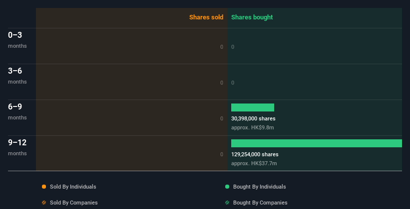
Task: Click shares bought 0 in 3–6 months row
Action: 233,83
